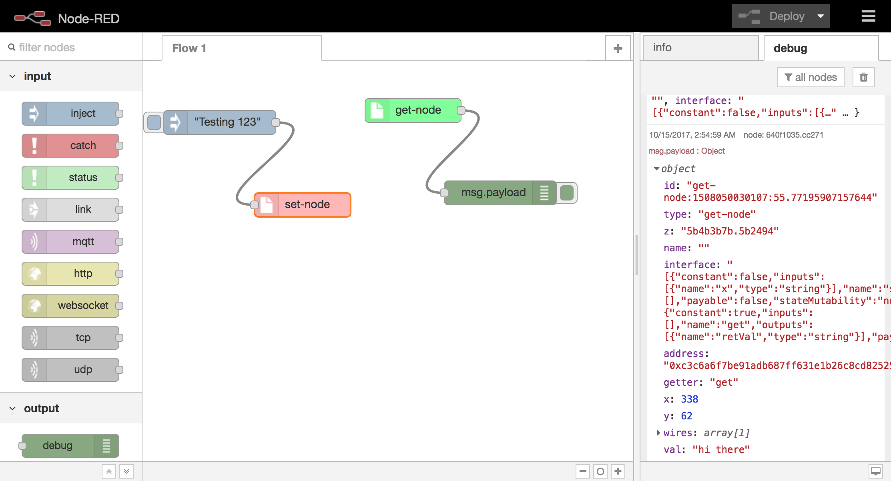Image resolution: width=891 pixels, height=481 pixels.
Task: Zoom in the canvas with the plus icon
Action: (x=618, y=471)
